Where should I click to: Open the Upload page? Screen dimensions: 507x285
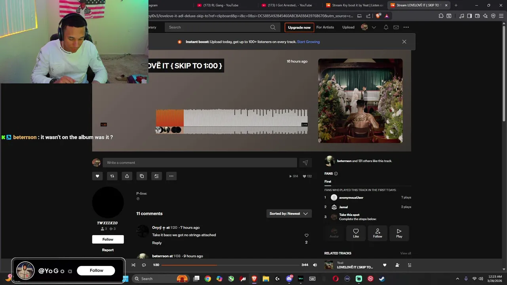(x=348, y=27)
